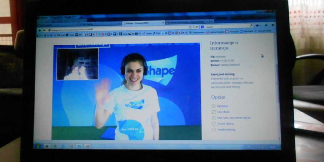324x162 pixels.
Task: Open new tab with plus button
Action: tap(211, 21)
